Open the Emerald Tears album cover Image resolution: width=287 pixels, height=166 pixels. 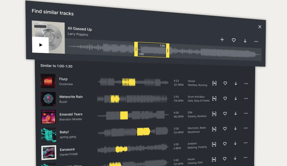point(48,117)
